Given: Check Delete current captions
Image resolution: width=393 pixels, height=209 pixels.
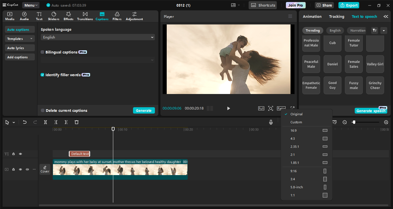Looking at the screenshot, I should point(42,110).
